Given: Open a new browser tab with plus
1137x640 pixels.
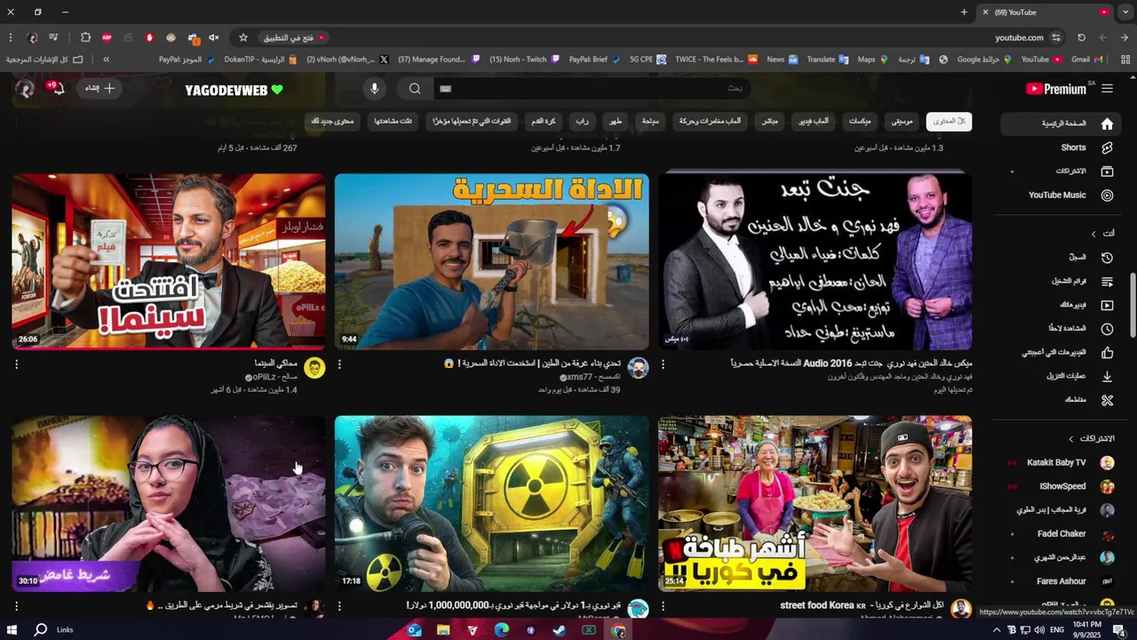Looking at the screenshot, I should 964,12.
